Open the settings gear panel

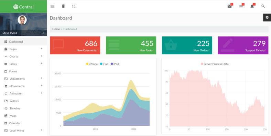tap(267, 18)
